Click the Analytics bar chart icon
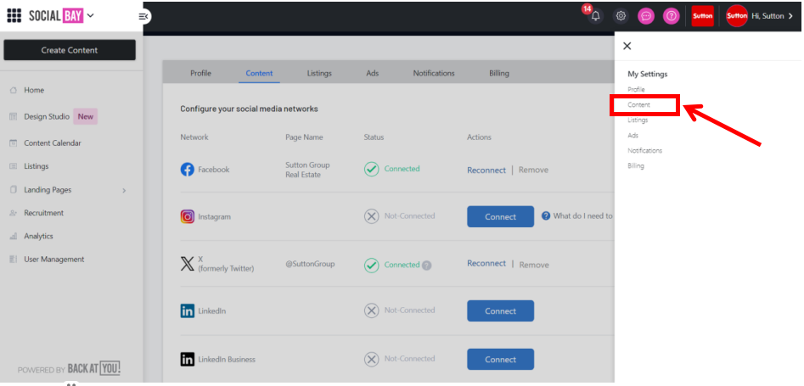 (x=14, y=237)
